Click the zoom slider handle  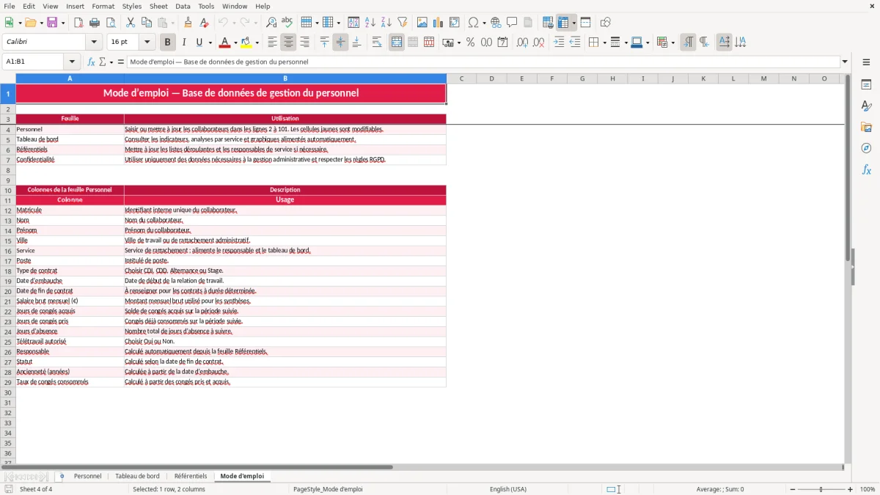[x=821, y=489]
